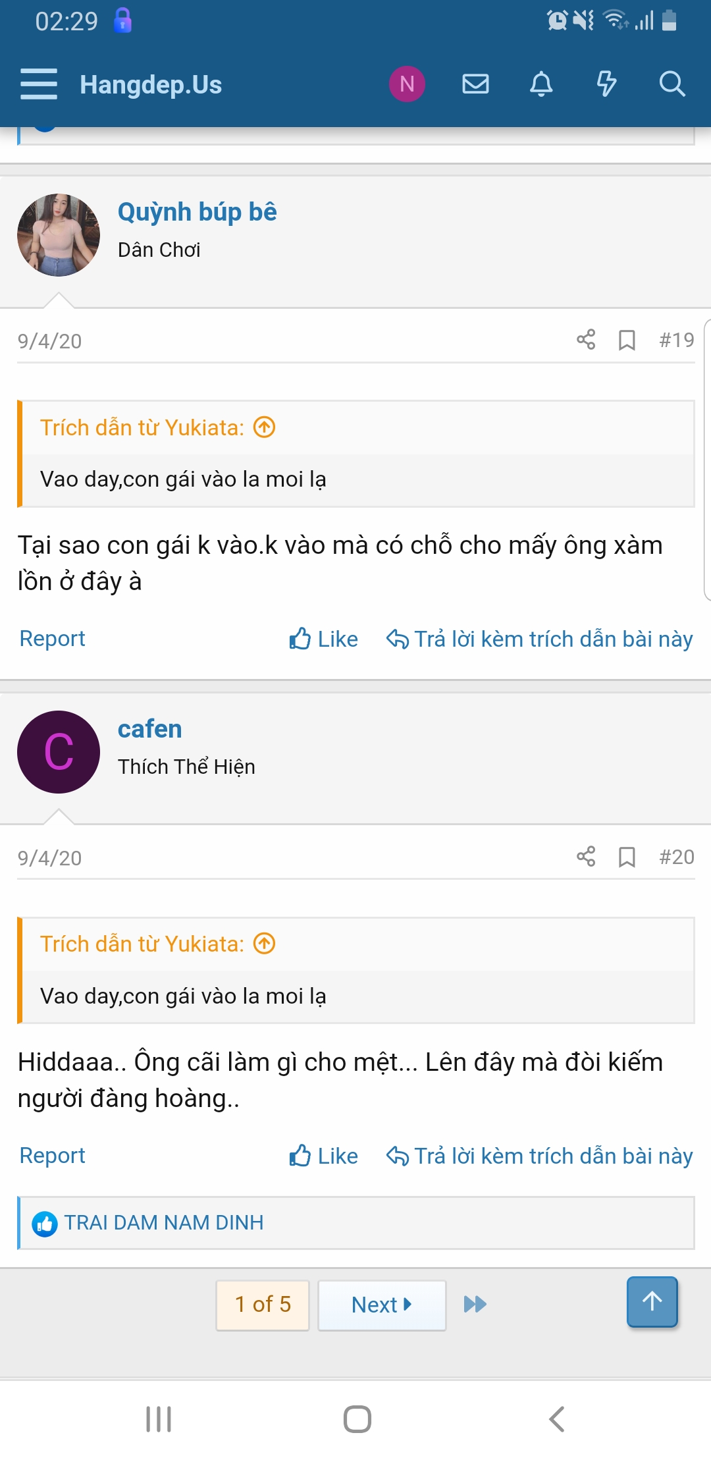Report the cafen post
The height and width of the screenshot is (1462, 711).
53,1156
